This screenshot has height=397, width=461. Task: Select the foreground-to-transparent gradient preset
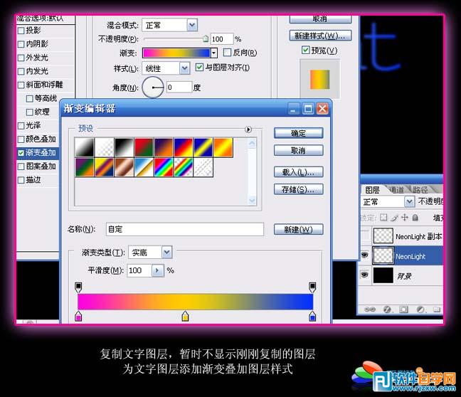click(104, 147)
